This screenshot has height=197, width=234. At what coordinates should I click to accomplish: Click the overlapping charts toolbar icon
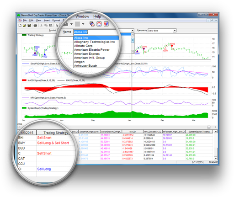(92, 24)
